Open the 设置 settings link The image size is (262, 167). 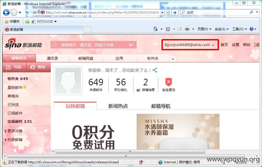pyautogui.click(x=236, y=45)
